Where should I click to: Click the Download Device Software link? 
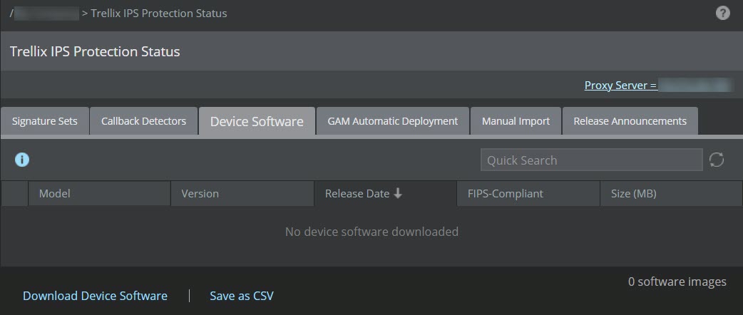(96, 296)
